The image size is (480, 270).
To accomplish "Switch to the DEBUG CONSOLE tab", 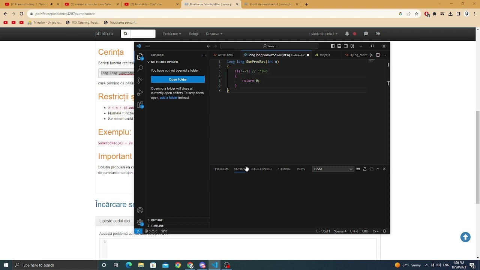I will click(x=261, y=169).
